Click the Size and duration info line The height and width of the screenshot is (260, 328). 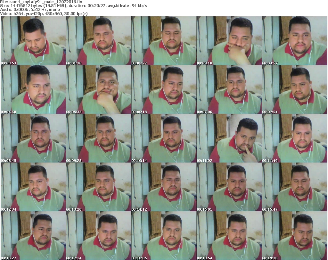tap(73, 6)
